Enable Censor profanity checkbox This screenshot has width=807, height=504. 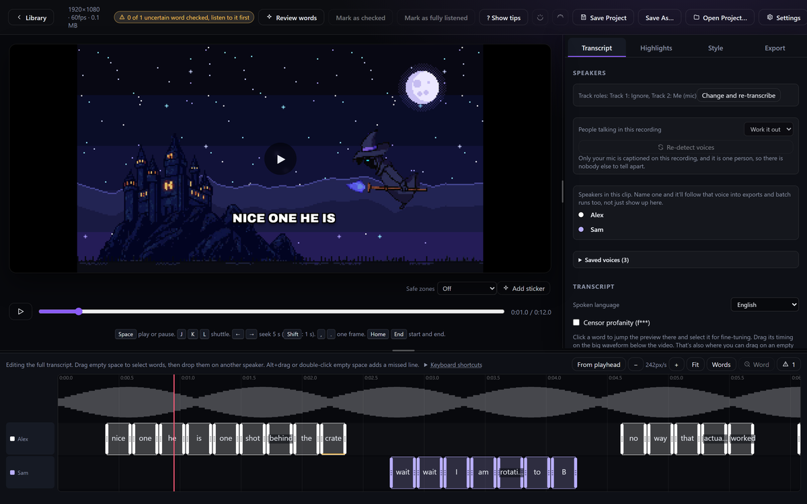[x=576, y=323]
